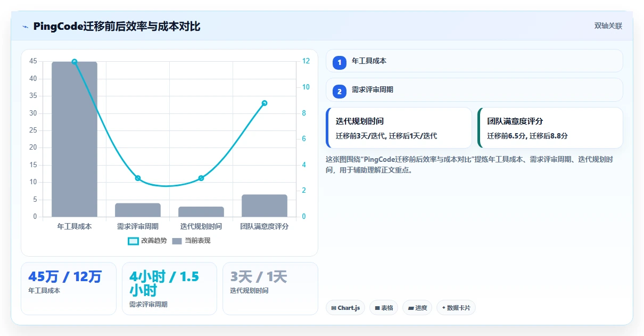Click the icon inside the 进度 tag
This screenshot has height=336, width=644.
click(411, 308)
